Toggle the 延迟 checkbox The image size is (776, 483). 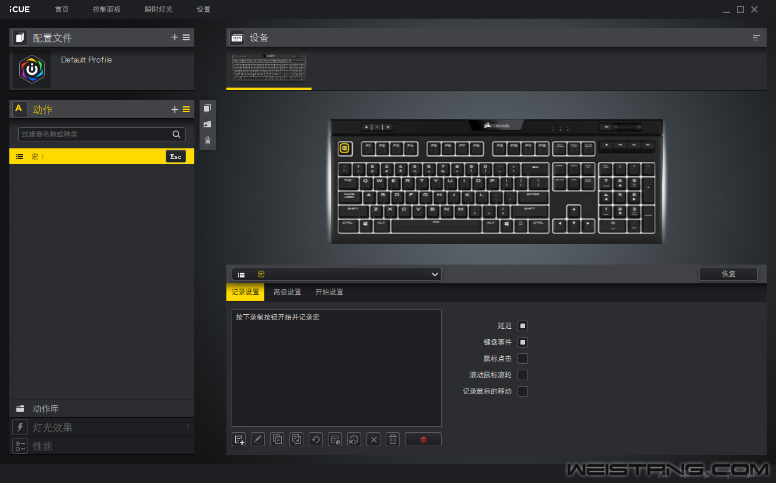tap(523, 326)
